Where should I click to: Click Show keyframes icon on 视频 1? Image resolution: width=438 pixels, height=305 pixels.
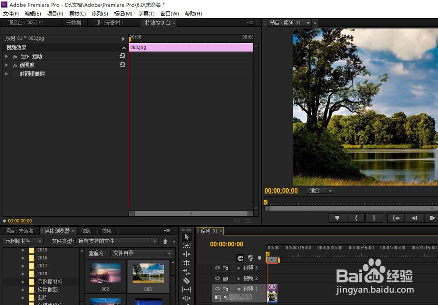click(x=226, y=298)
